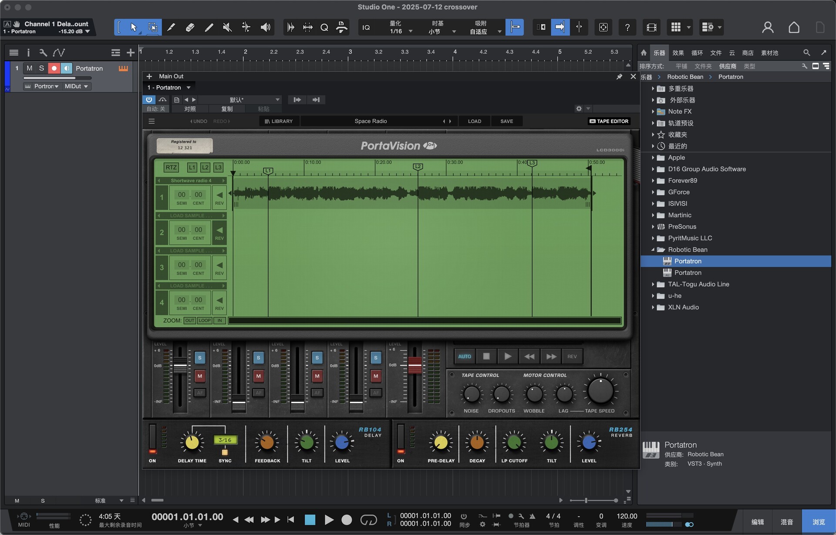The width and height of the screenshot is (836, 535).
Task: Collapse the Robotic Bean folder
Action: 653,250
